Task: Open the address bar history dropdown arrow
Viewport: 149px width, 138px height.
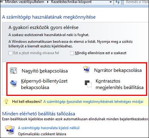Action: [x=111, y=2]
